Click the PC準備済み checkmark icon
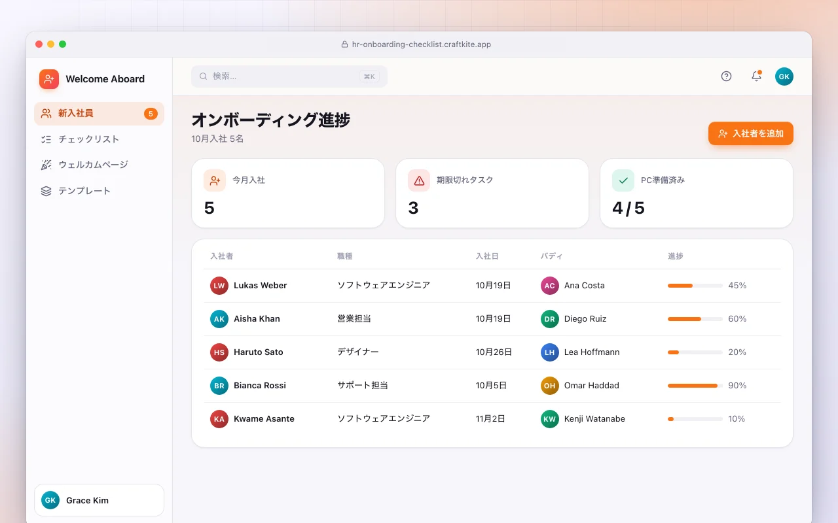838x523 pixels. pyautogui.click(x=623, y=180)
